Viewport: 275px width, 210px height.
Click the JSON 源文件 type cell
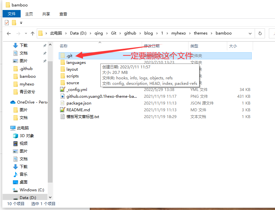tap(202, 103)
